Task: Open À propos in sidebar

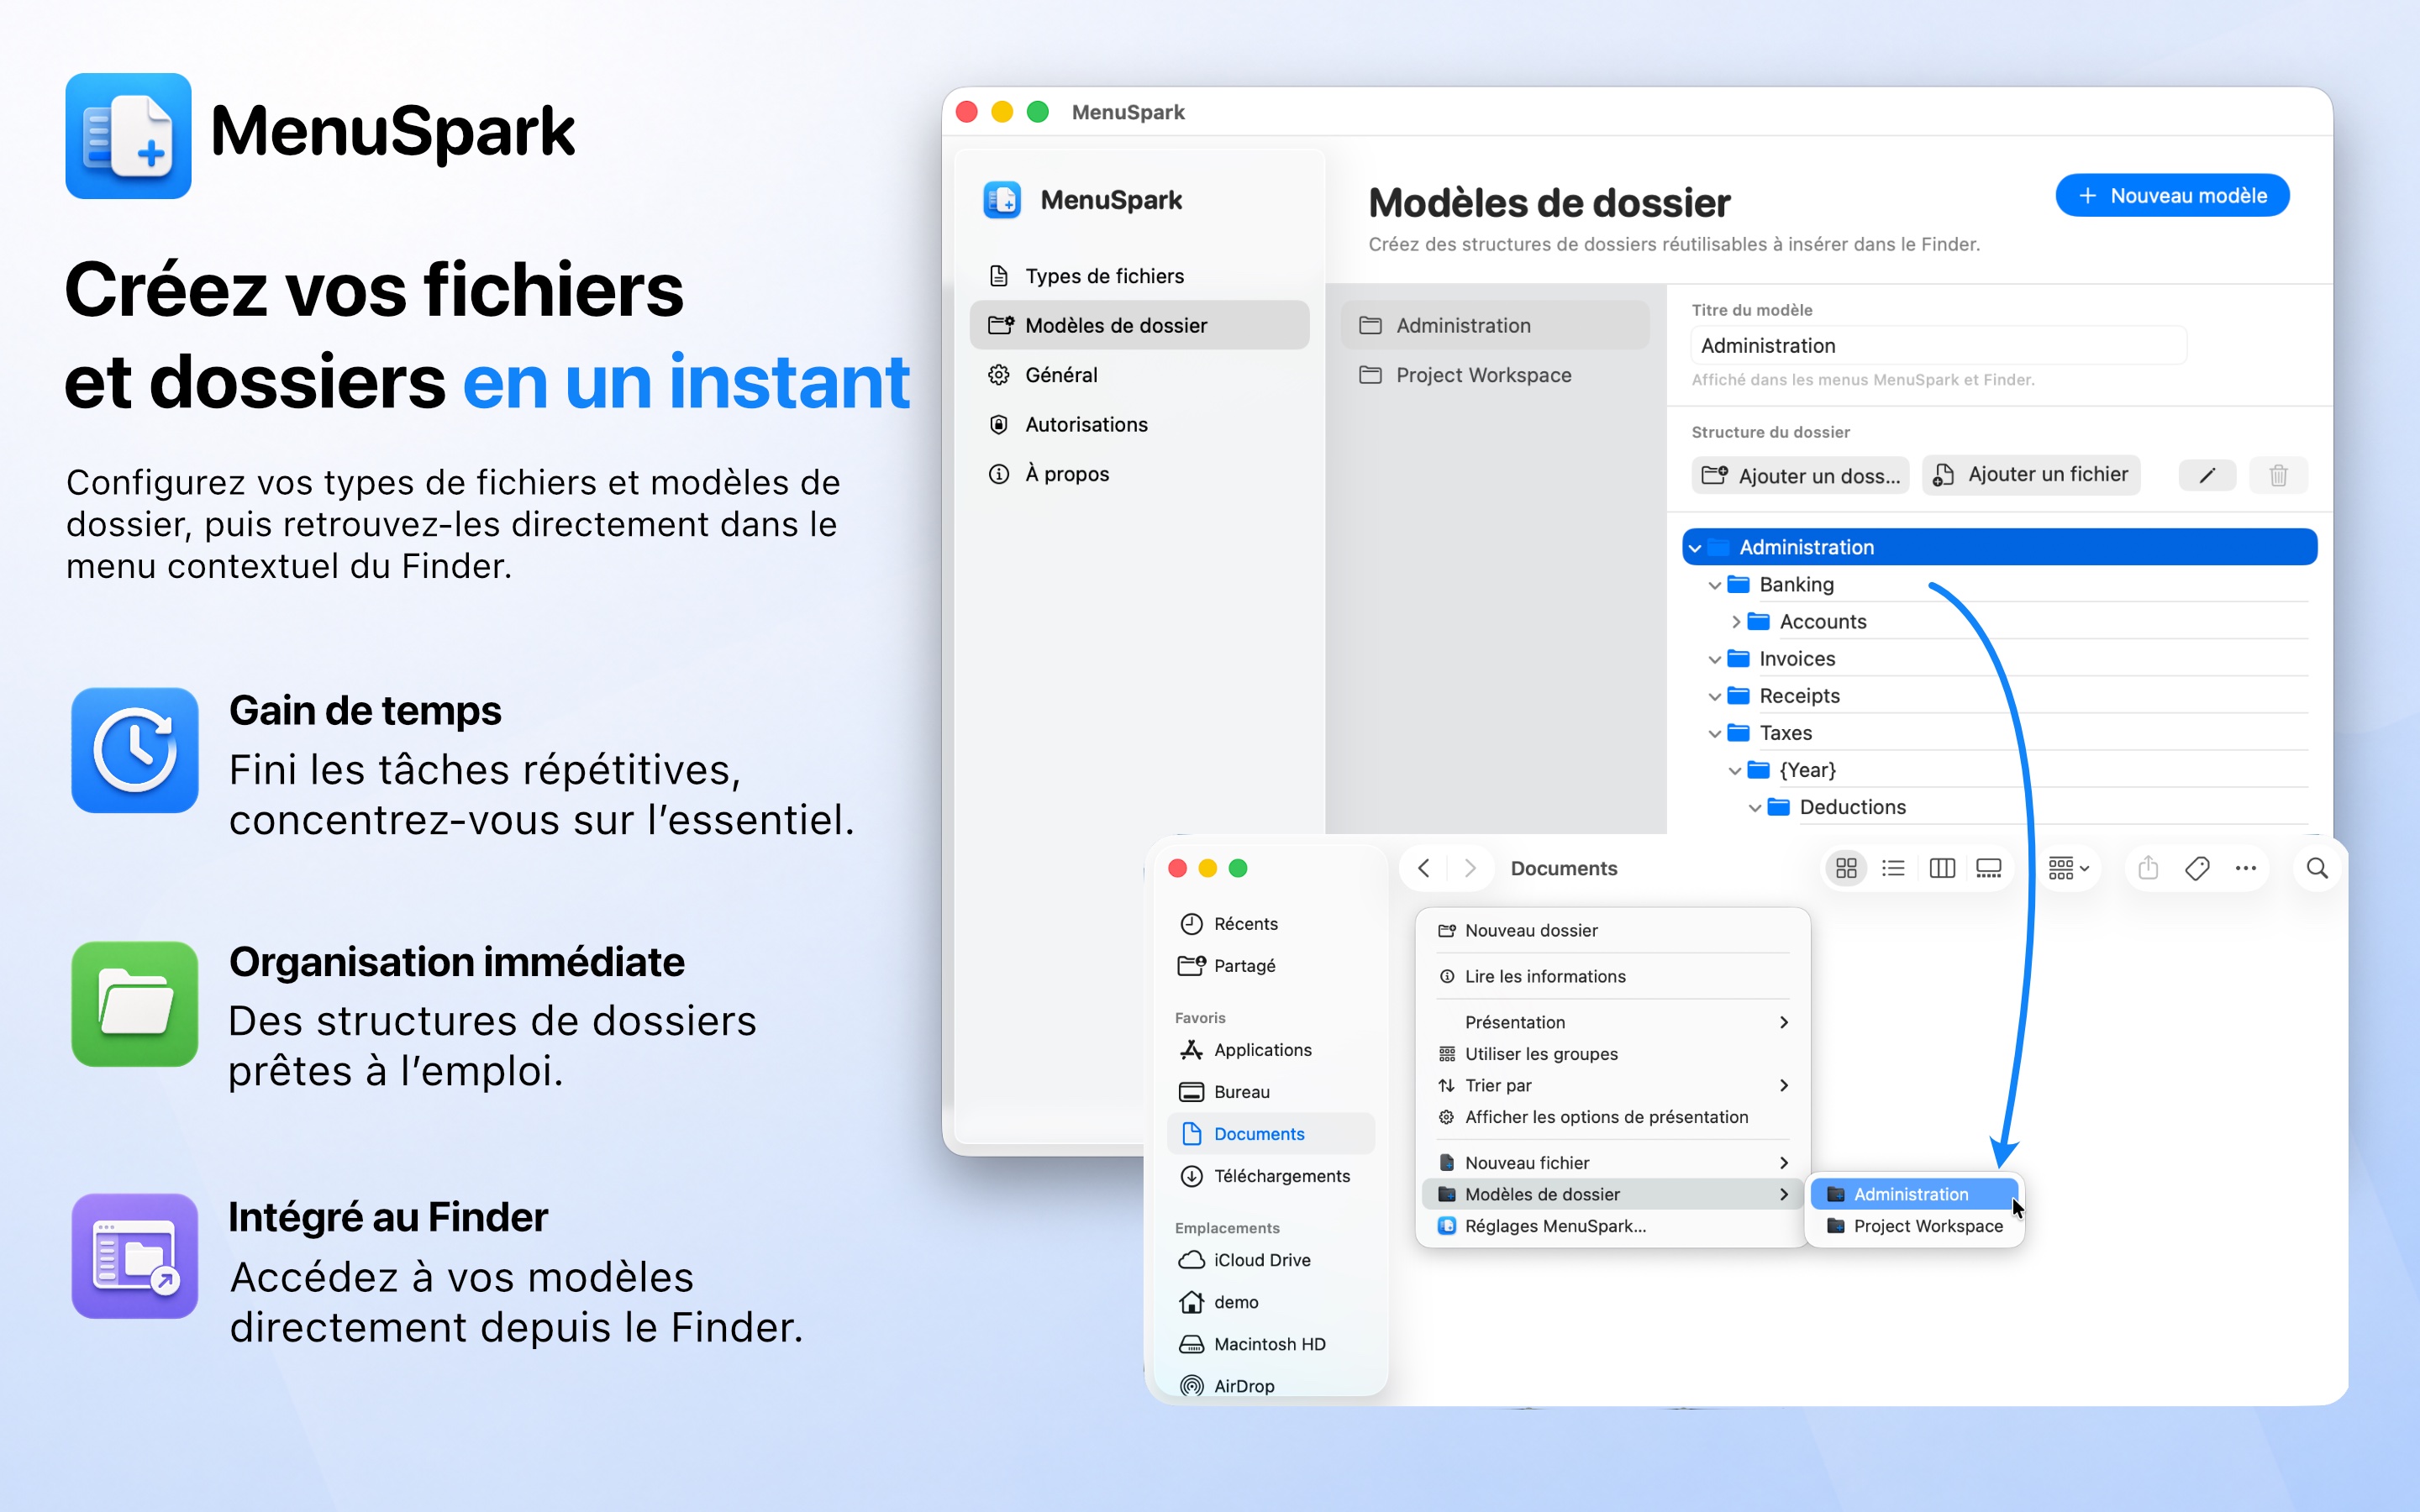Action: [1139, 474]
